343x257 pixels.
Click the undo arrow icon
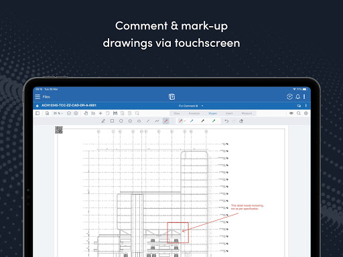226,121
